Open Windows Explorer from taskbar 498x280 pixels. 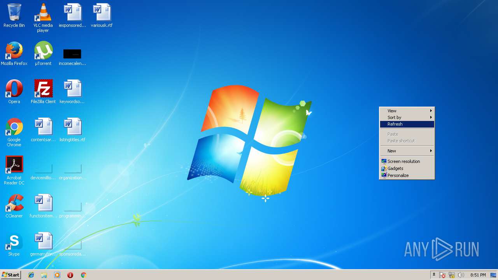coord(44,275)
